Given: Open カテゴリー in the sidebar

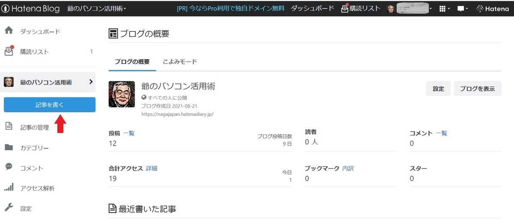Looking at the screenshot, I should 35,148.
